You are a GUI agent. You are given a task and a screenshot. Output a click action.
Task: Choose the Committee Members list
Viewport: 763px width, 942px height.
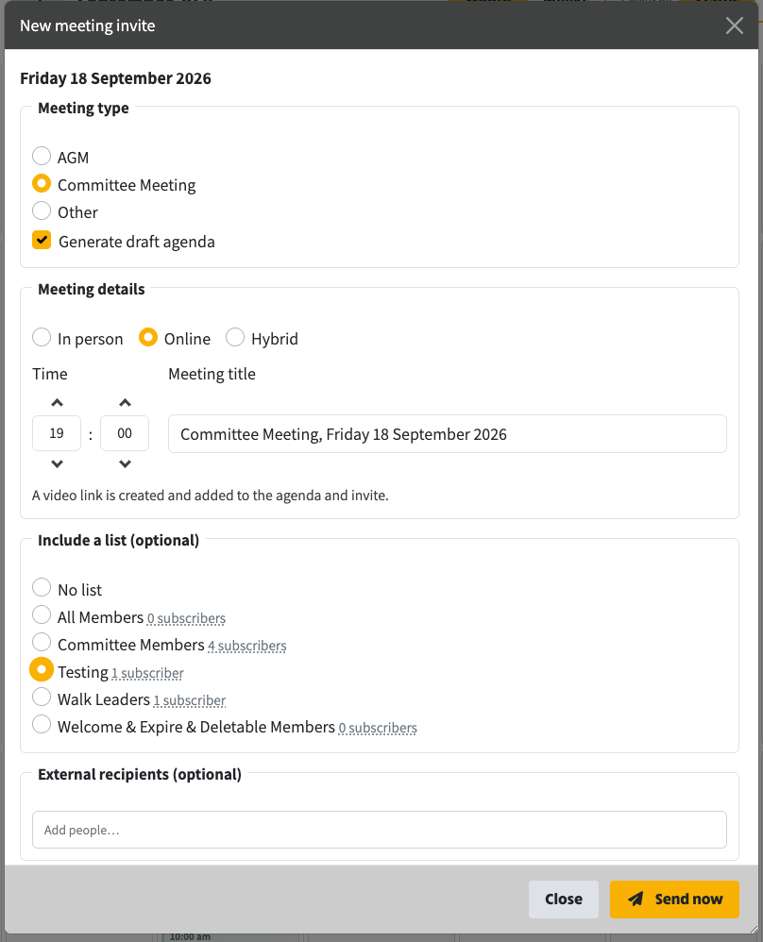42,642
